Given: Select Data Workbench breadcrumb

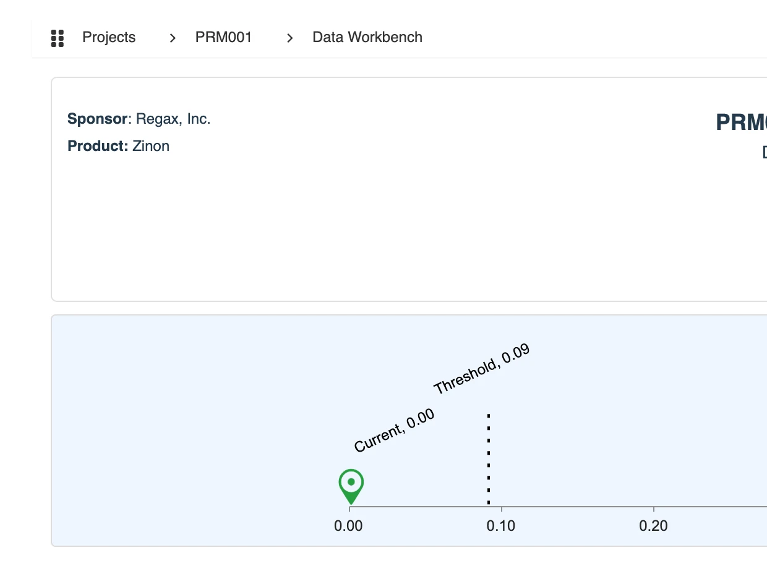Looking at the screenshot, I should point(367,37).
